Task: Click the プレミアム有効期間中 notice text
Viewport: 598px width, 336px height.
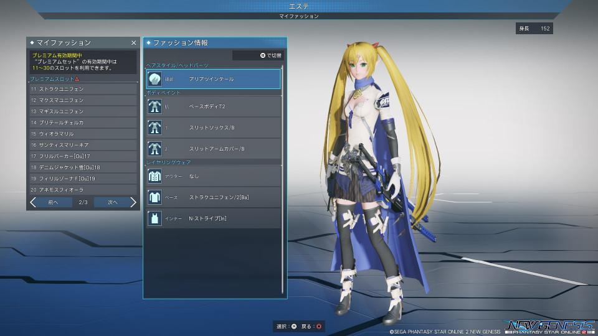Action: (x=57, y=55)
